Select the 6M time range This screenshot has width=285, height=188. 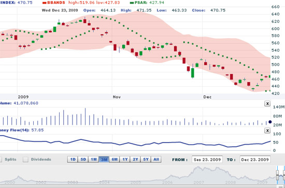(115, 160)
